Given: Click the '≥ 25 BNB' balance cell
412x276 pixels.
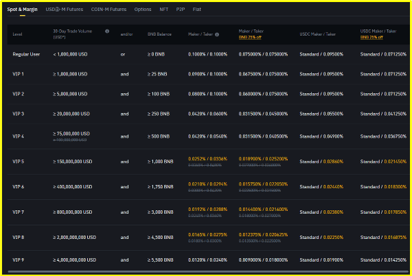Looking at the screenshot, I should (157, 74).
